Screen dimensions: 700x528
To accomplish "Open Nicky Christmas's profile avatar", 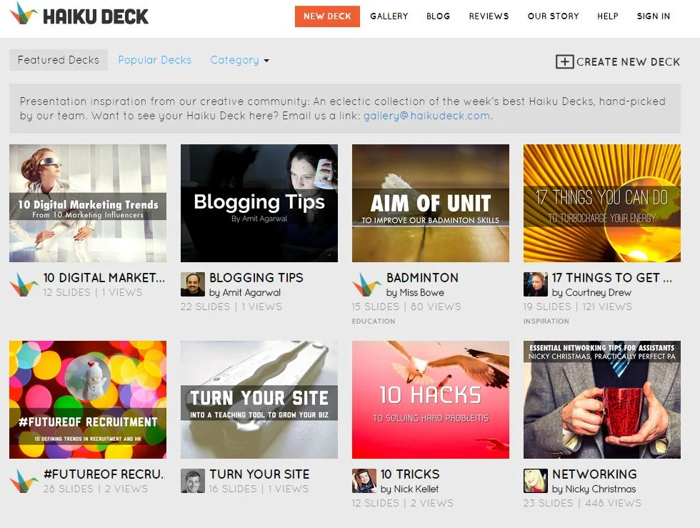I will pos(535,481).
